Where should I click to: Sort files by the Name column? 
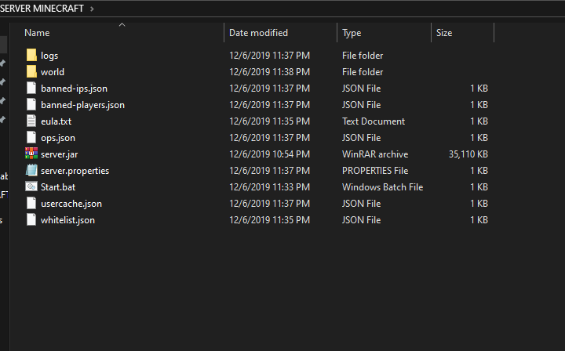click(x=37, y=33)
